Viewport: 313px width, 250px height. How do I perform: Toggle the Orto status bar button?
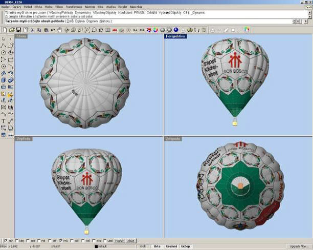pyautogui.click(x=157, y=246)
